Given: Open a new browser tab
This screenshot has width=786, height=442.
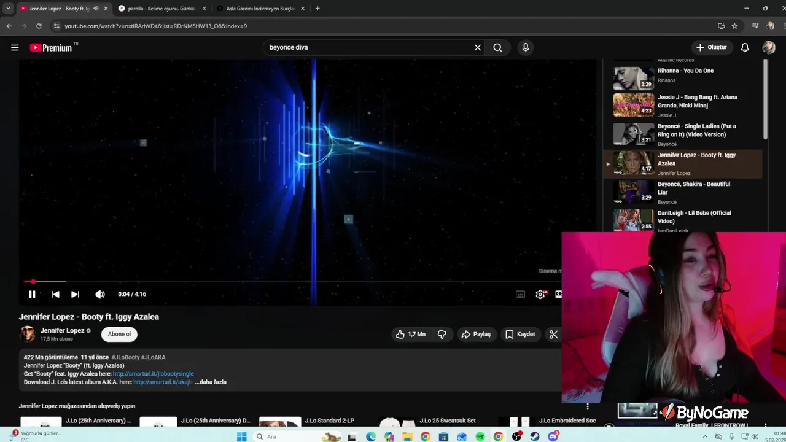Looking at the screenshot, I should (x=317, y=9).
